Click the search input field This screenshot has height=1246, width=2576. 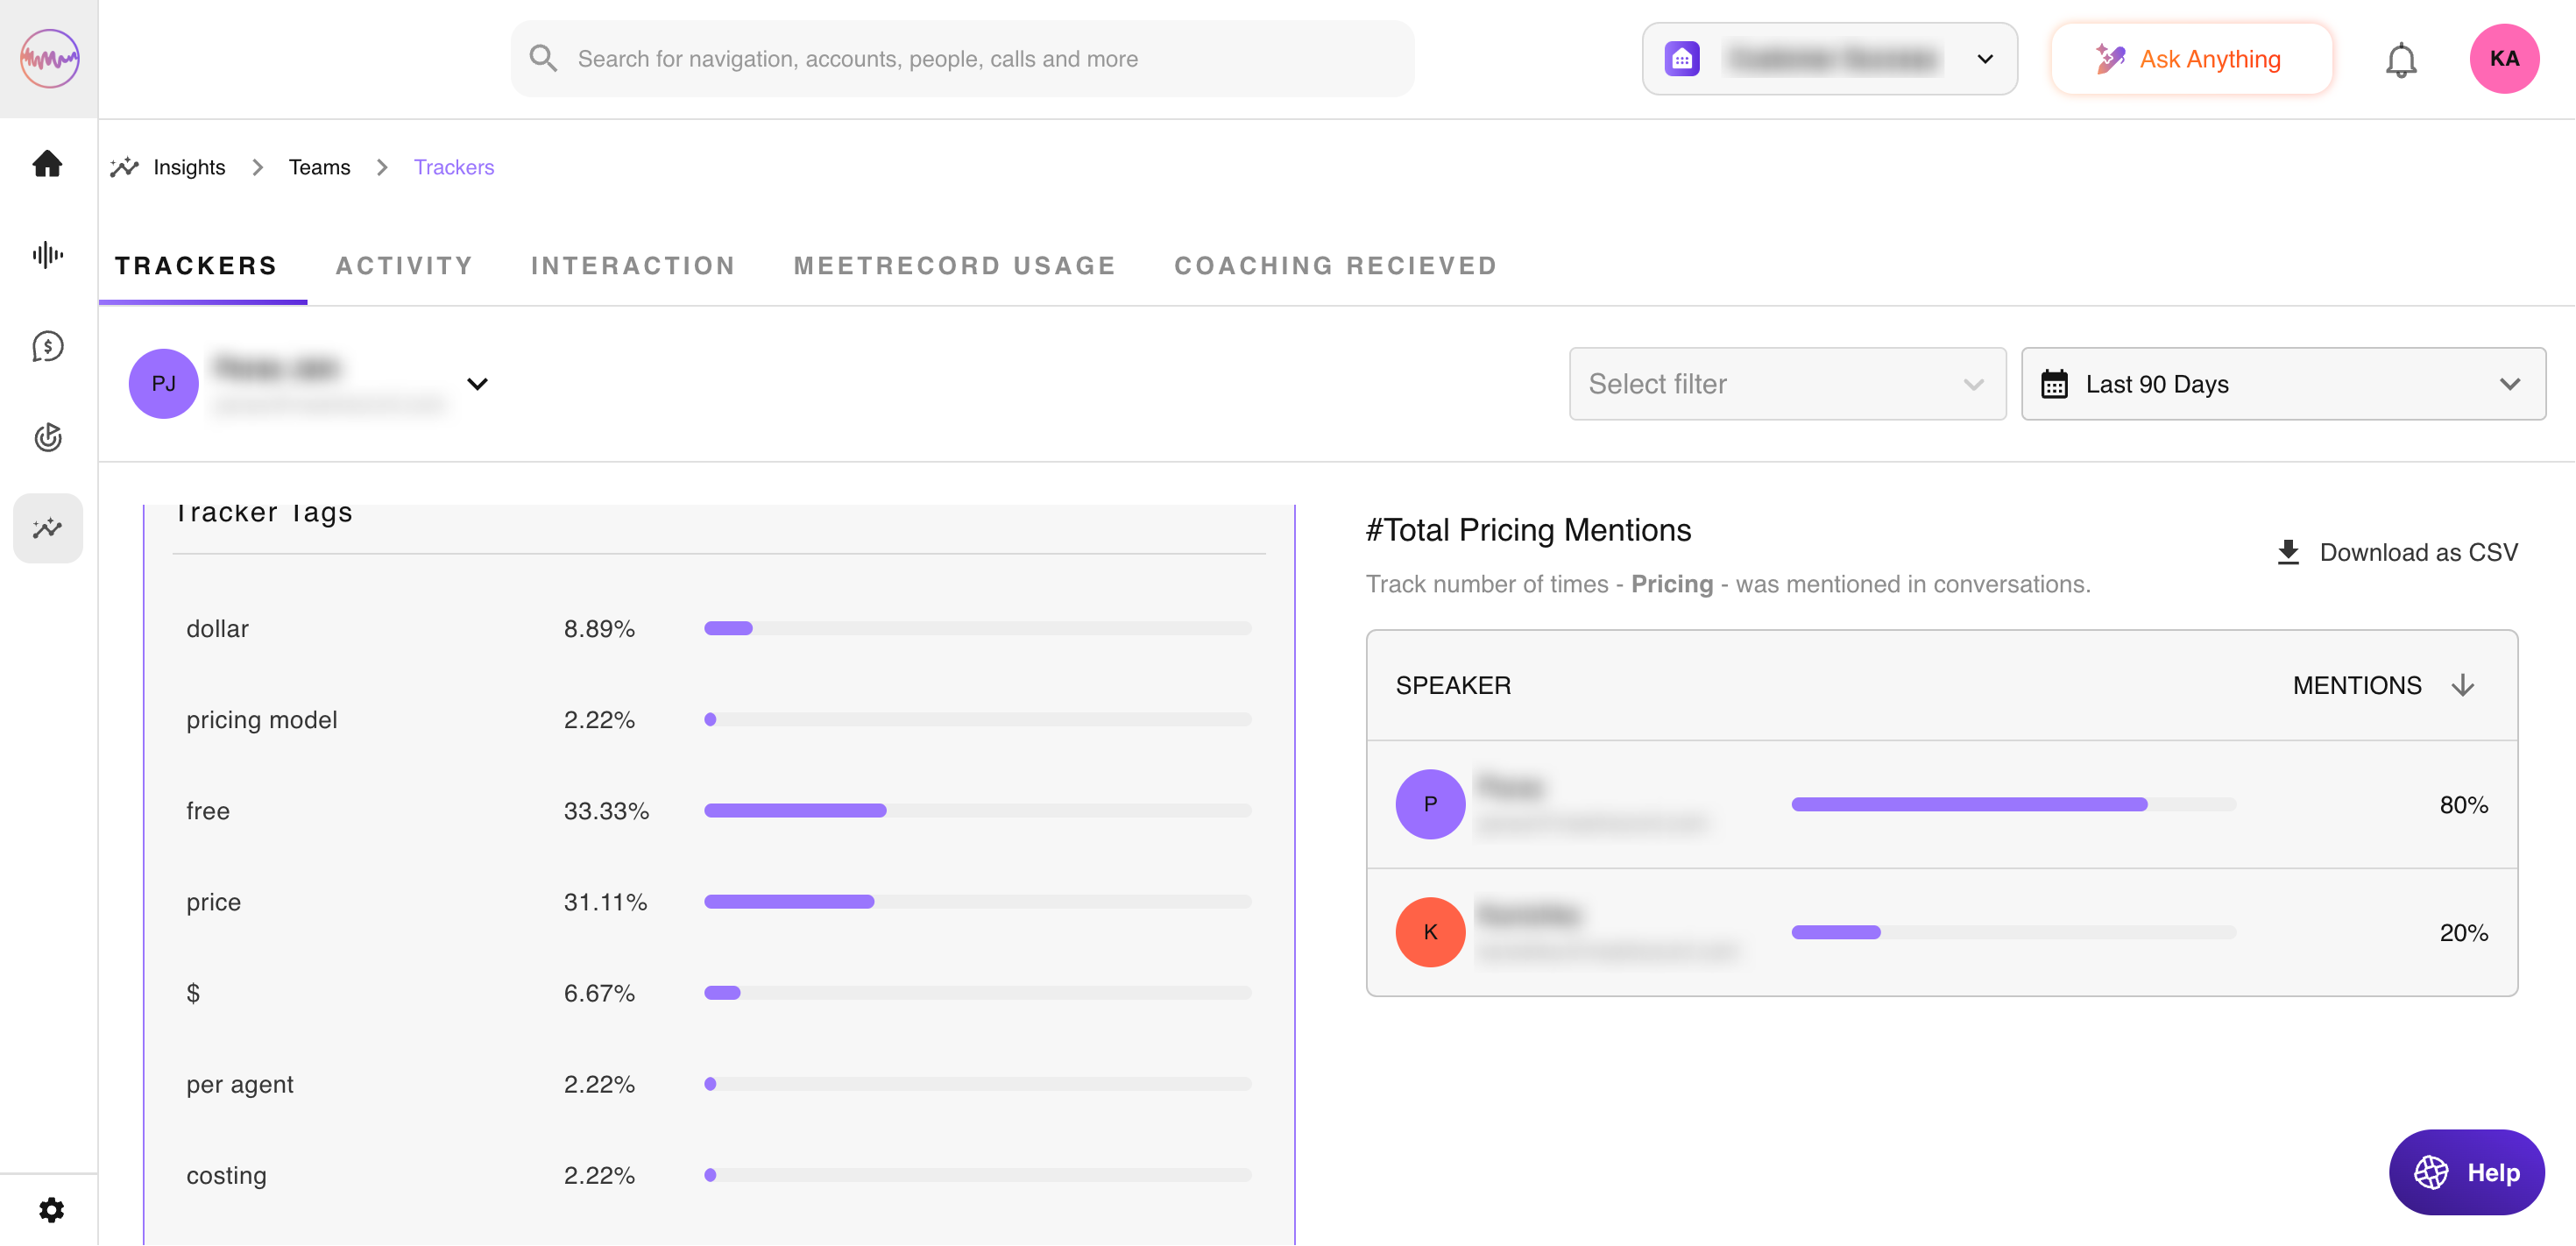[x=960, y=59]
